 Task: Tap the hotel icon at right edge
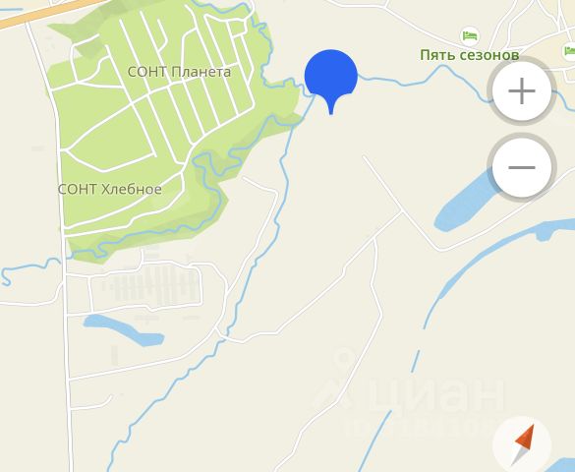[569, 51]
